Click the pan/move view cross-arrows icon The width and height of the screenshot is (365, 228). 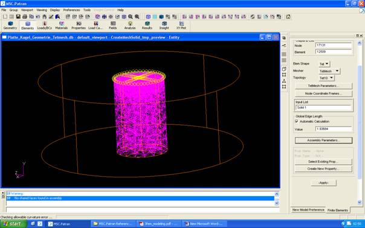tap(105, 17)
